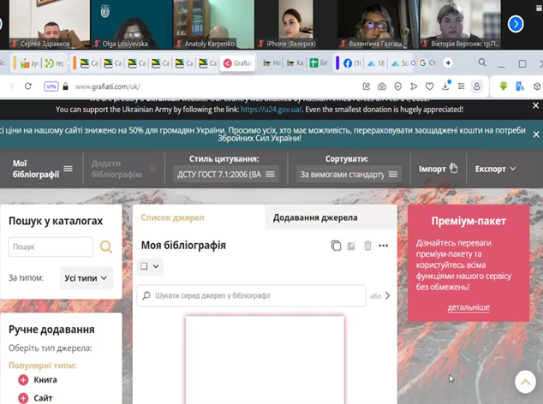Open the citation style ДСТУ ГОСТ dropdown
543x404 pixels.
point(225,174)
